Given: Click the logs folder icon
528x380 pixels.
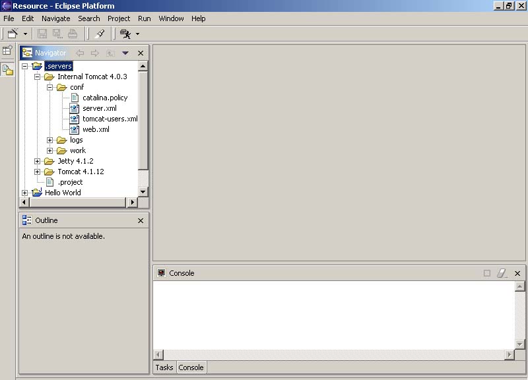Looking at the screenshot, I should coord(61,140).
